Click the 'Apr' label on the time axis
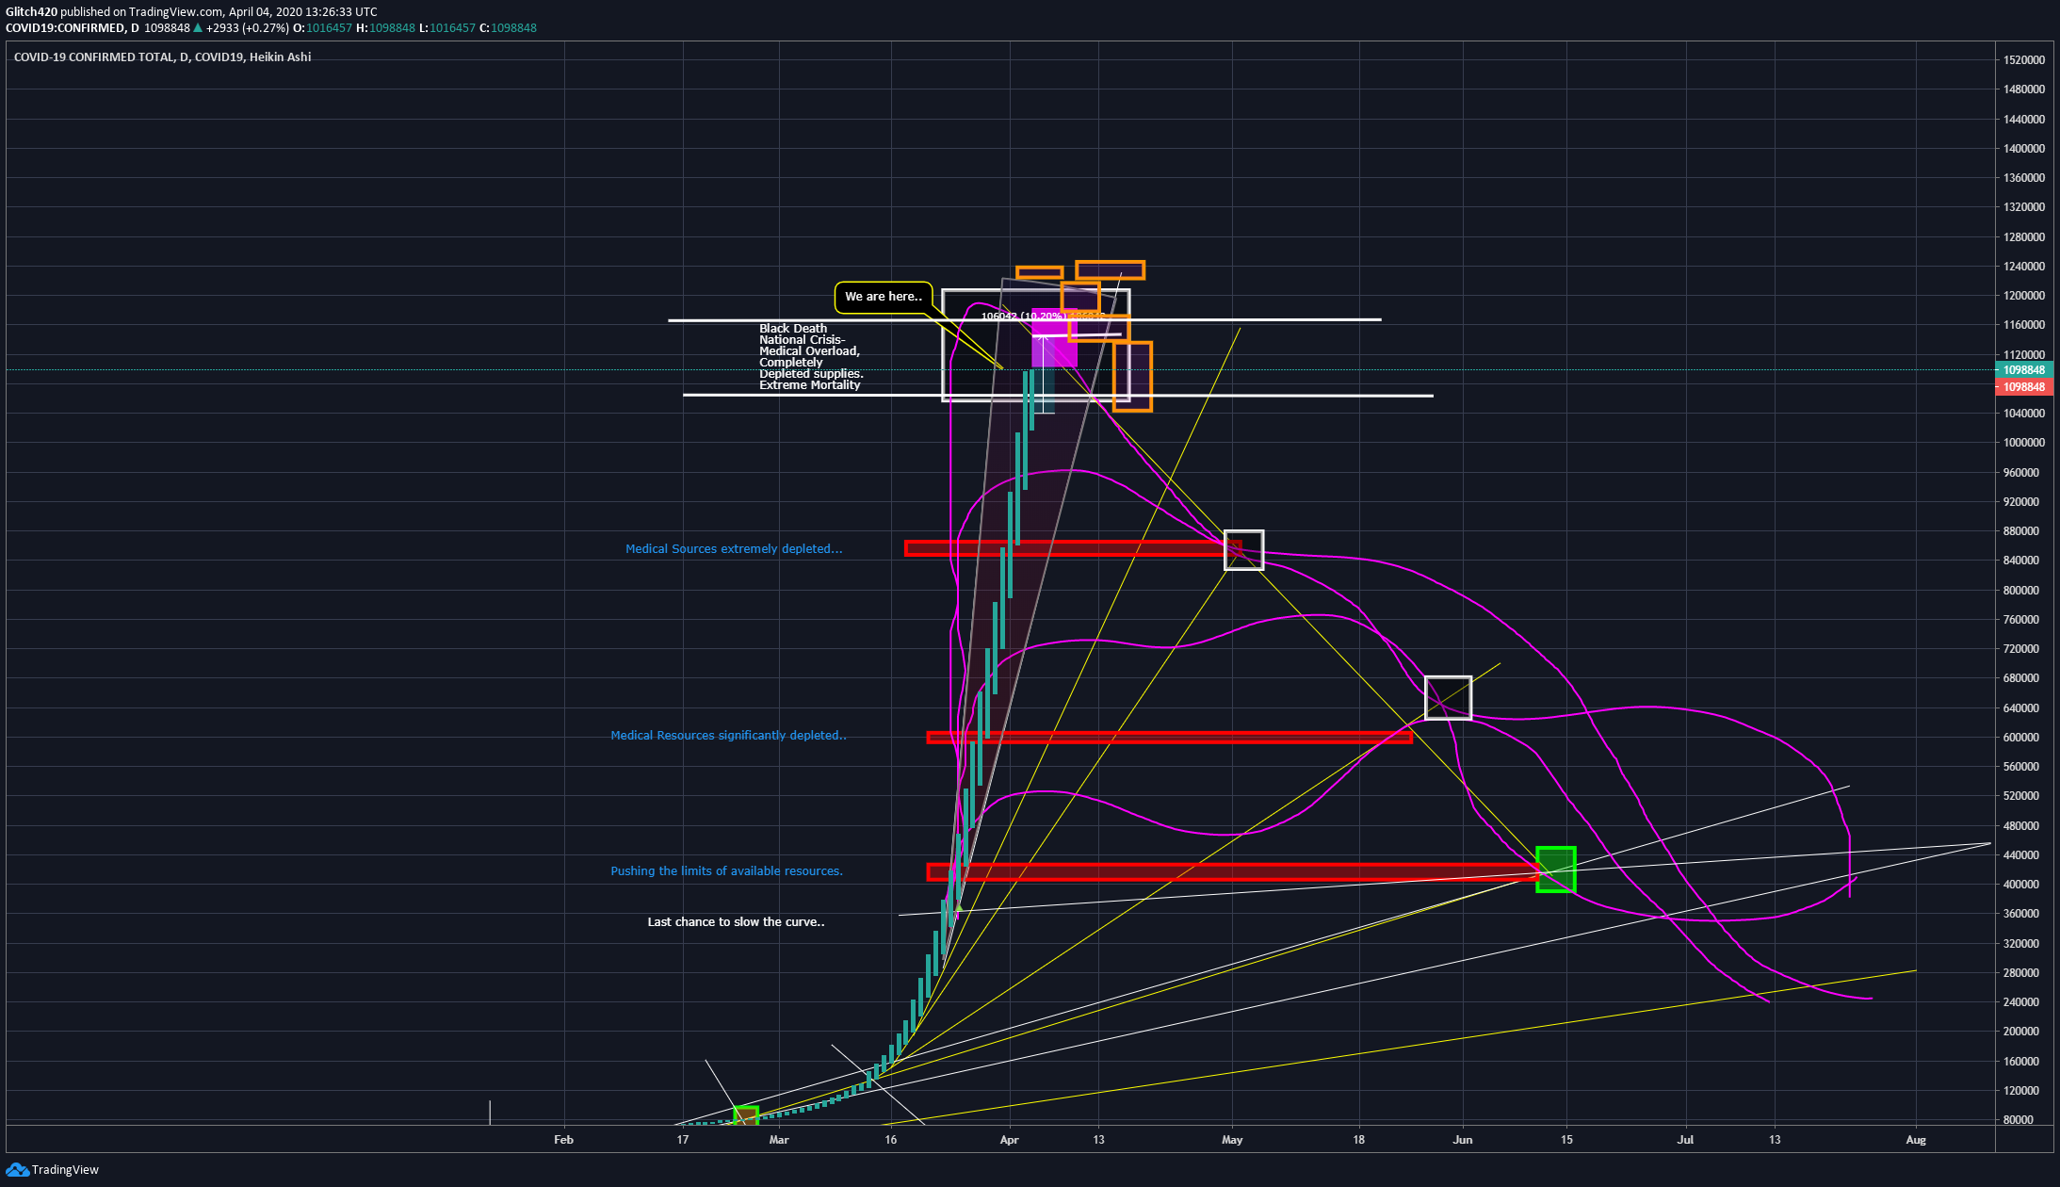Viewport: 2060px width, 1187px height. (x=1010, y=1140)
